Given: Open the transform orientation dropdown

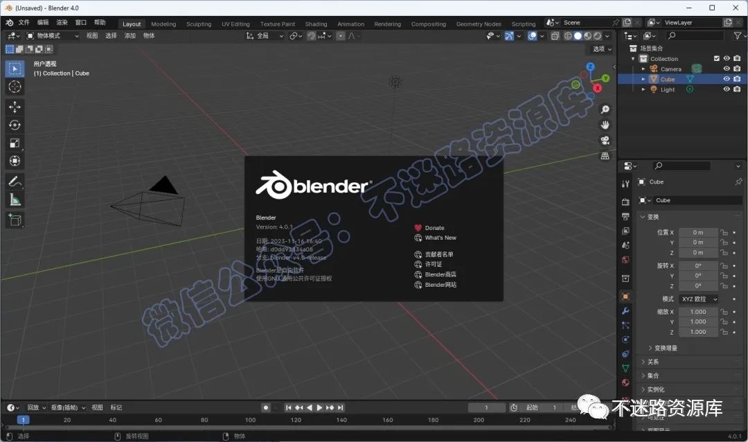Looking at the screenshot, I should point(265,36).
